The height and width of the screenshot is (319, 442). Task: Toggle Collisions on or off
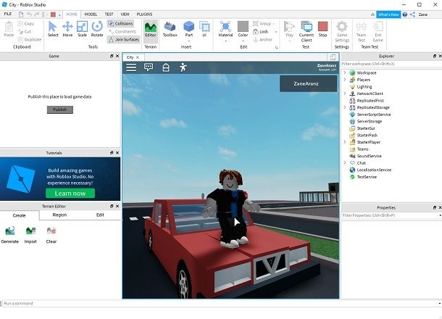click(120, 23)
